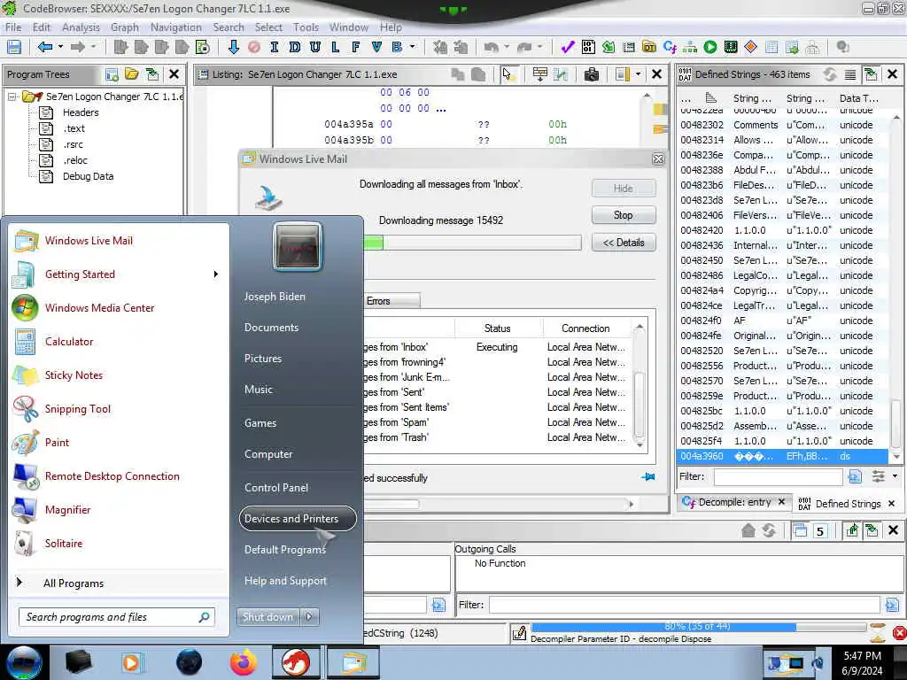
Task: Open the Shut down options arrow
Action: click(x=309, y=617)
